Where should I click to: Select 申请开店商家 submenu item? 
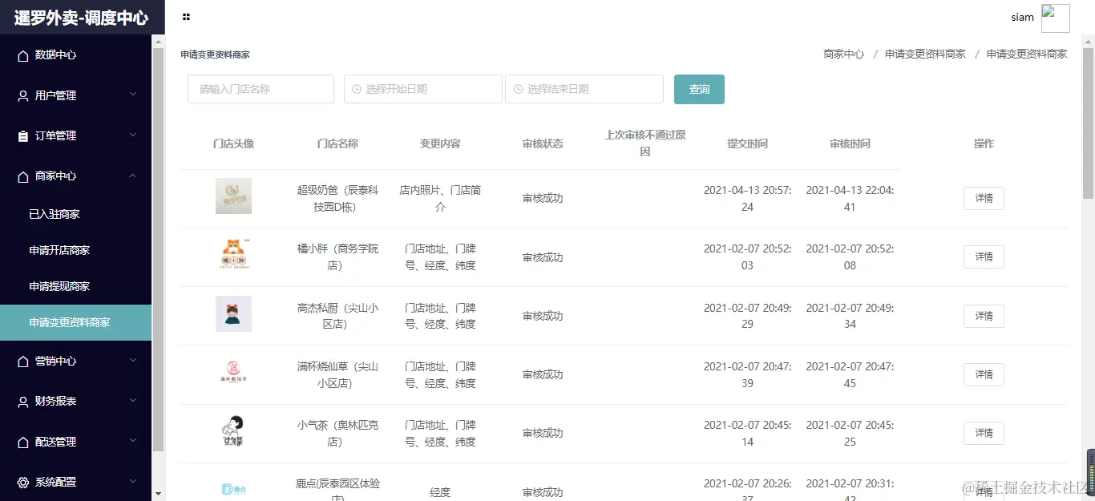click(x=75, y=250)
